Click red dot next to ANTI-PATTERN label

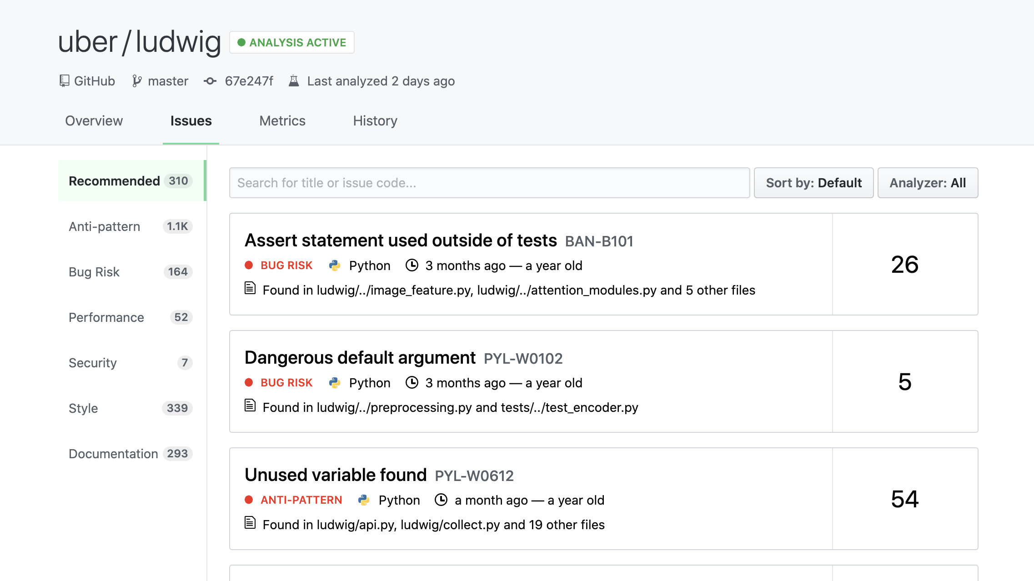249,500
